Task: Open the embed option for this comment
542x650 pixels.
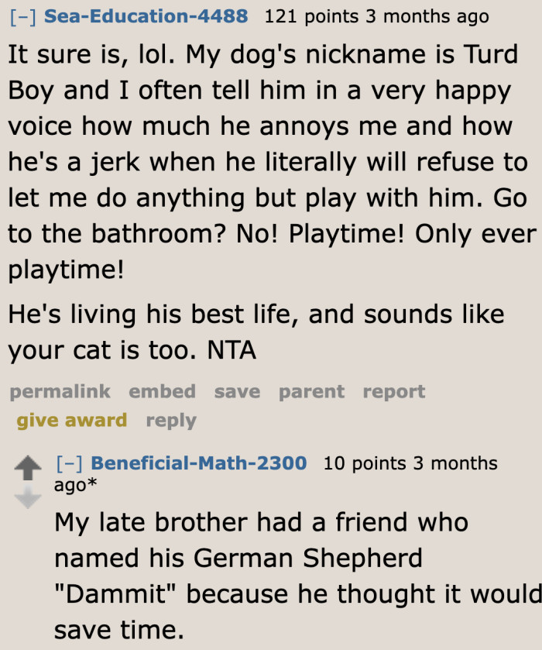Action: click(x=162, y=392)
